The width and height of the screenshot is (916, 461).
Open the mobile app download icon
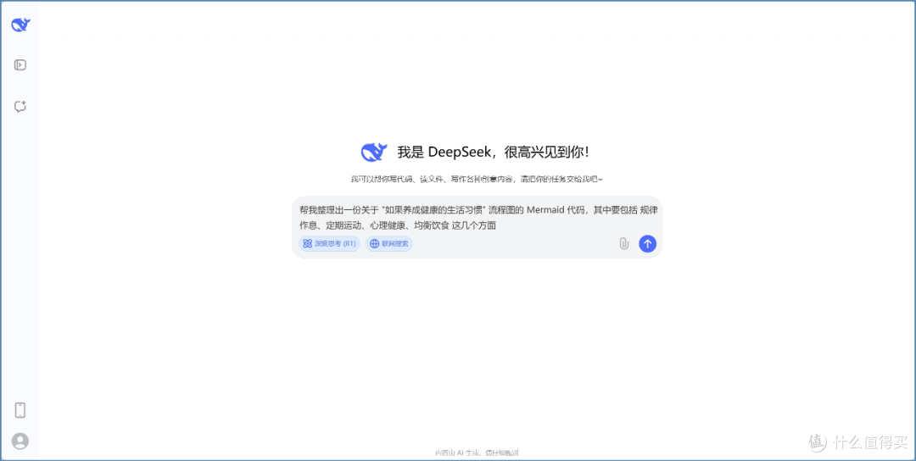point(20,410)
